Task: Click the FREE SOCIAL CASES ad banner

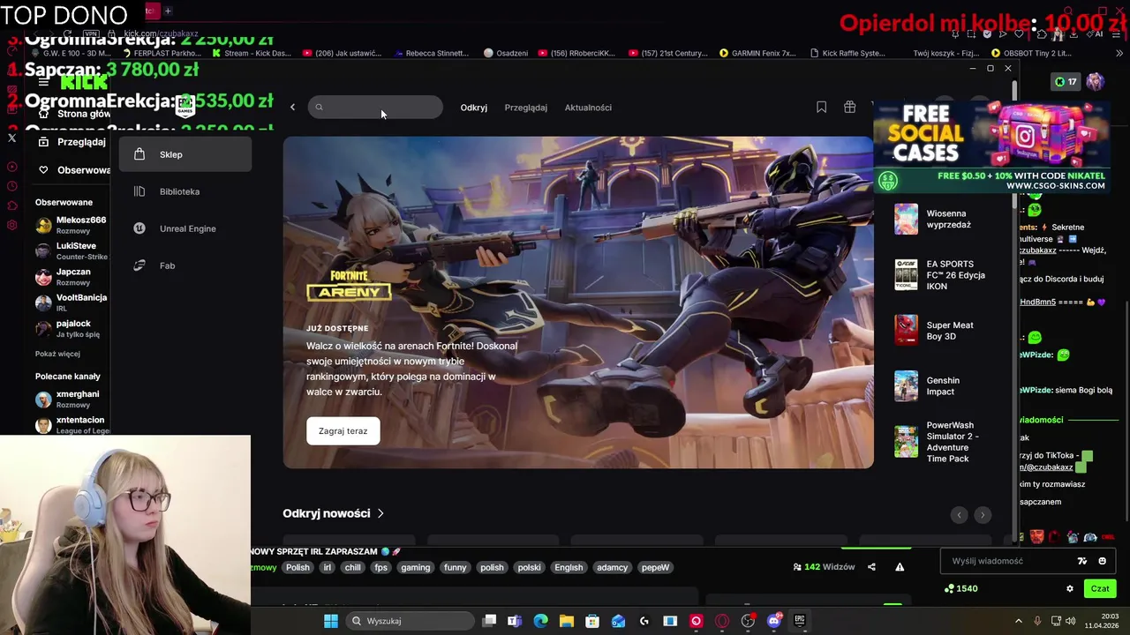Action: [x=992, y=146]
